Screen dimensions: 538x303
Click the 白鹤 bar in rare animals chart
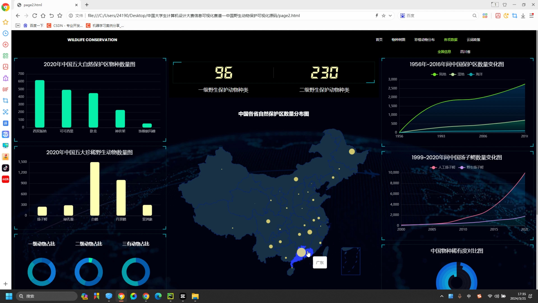tap(95, 189)
